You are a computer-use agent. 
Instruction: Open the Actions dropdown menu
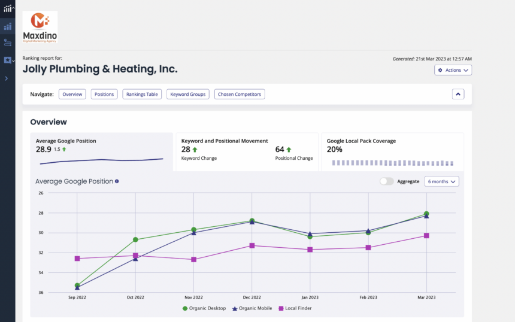(x=453, y=70)
